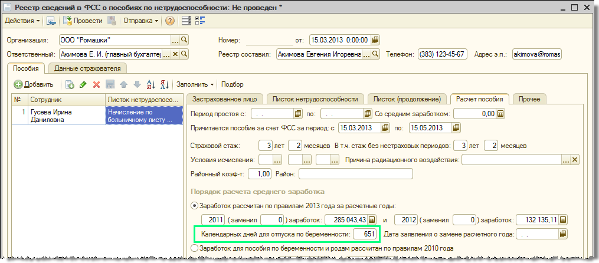The height and width of the screenshot is (263, 599).
Task: Select employee cell Гусева Ирина Даниловна
Action: click(67, 116)
